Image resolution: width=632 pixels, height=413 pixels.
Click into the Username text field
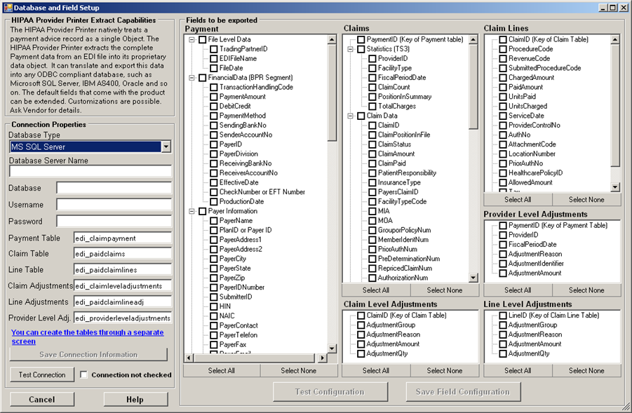[x=114, y=205]
